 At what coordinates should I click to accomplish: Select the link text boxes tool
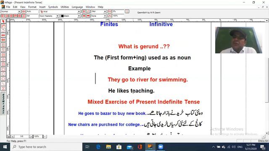pyautogui.click(x=3, y=35)
